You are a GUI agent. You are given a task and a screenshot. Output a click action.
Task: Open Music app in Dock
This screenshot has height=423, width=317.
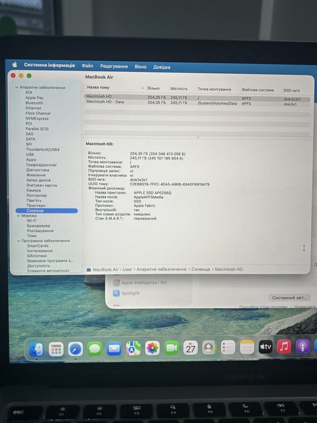click(284, 346)
